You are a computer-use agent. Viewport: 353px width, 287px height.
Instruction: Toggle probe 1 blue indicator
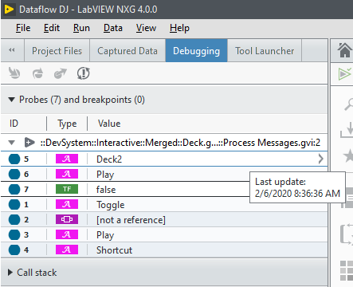14,204
